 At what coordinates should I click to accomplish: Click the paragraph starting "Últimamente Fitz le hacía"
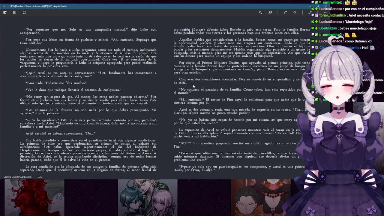point(88,58)
